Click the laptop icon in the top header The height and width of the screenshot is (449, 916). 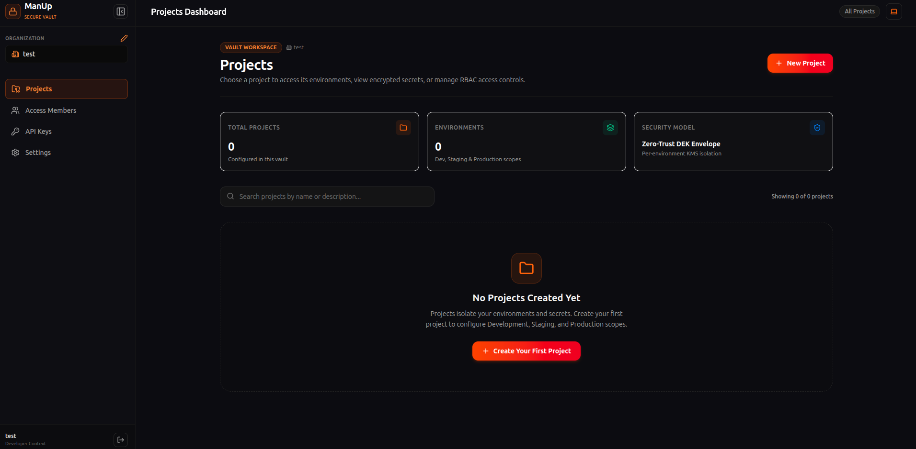pos(894,11)
